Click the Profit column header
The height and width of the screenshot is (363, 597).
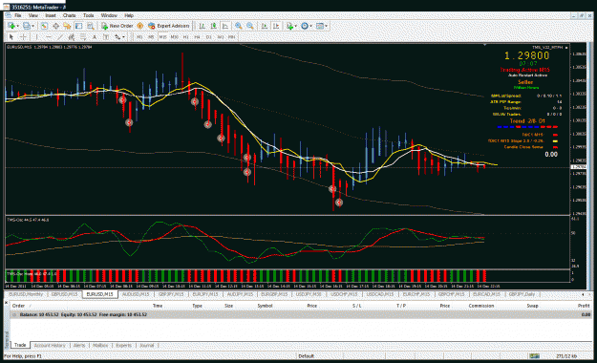pos(584,306)
